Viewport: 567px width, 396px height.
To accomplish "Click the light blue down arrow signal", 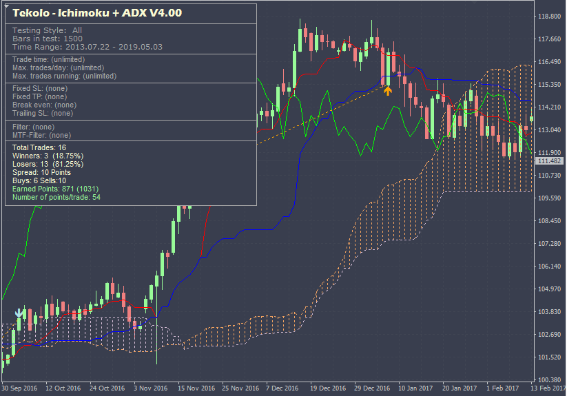I will (x=19, y=313).
